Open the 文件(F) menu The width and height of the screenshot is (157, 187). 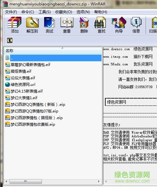pos(11,12)
